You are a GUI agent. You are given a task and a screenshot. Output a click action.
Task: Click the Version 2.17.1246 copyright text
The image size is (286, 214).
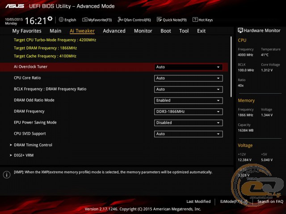tap(143, 209)
